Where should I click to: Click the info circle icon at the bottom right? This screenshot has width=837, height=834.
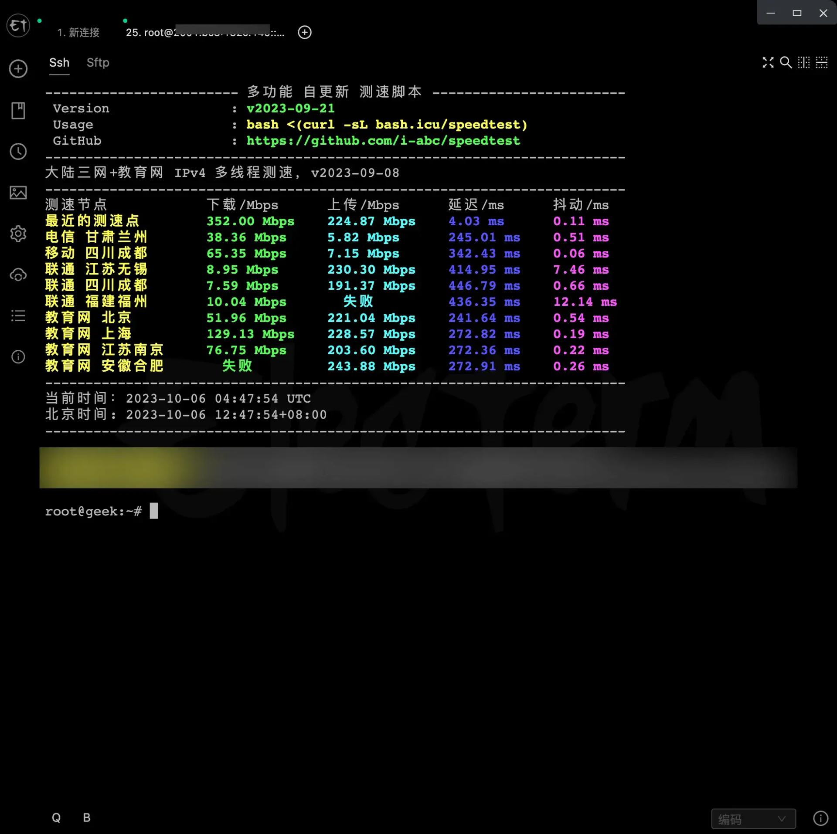coord(820,818)
